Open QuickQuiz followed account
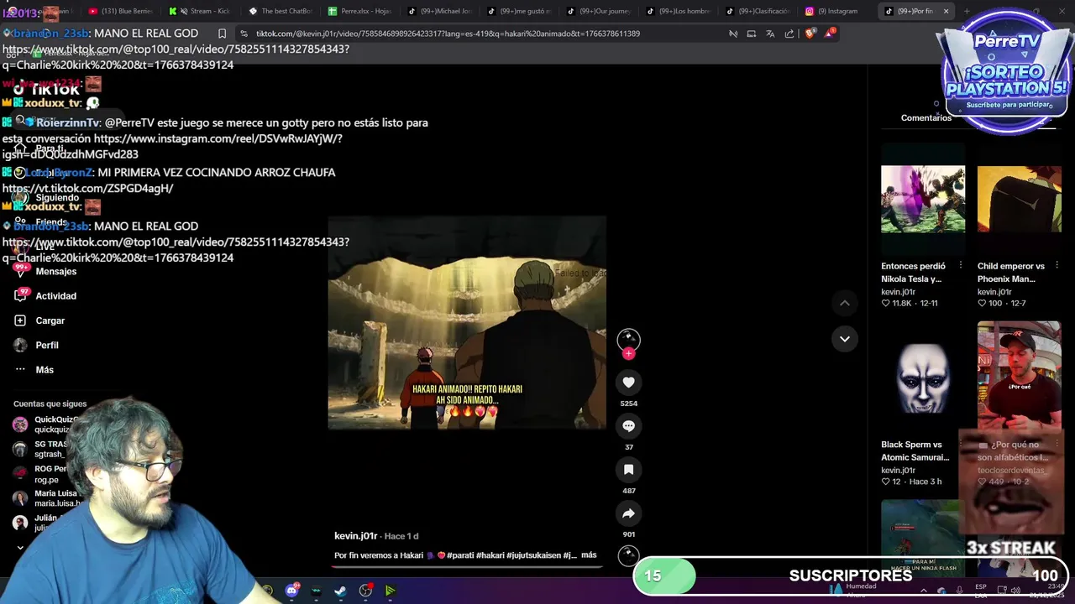The width and height of the screenshot is (1075, 604). point(46,424)
